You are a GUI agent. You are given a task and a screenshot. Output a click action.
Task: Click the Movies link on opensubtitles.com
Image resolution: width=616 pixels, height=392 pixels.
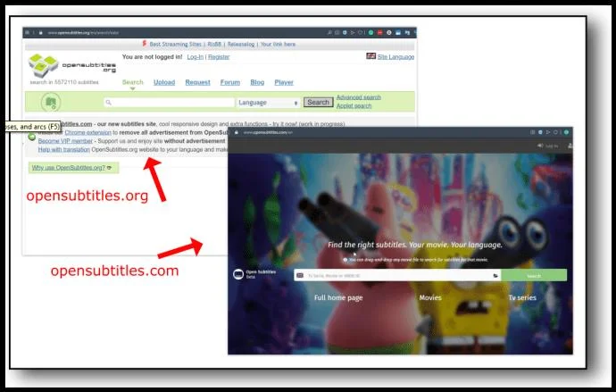(x=430, y=297)
